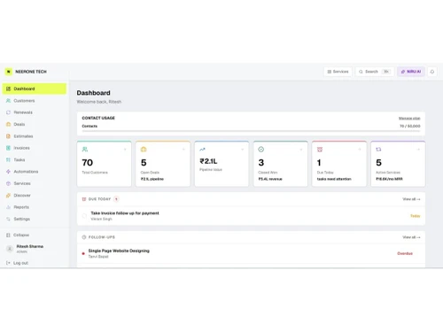Open the Dashboard sidebar item
This screenshot has height=332, width=443.
tap(35, 89)
